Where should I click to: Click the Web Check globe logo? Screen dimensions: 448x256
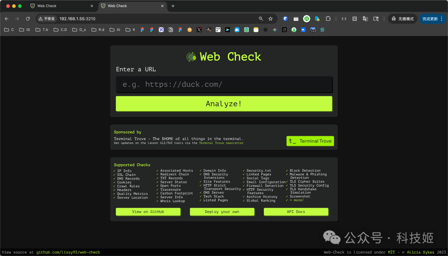[x=191, y=57]
